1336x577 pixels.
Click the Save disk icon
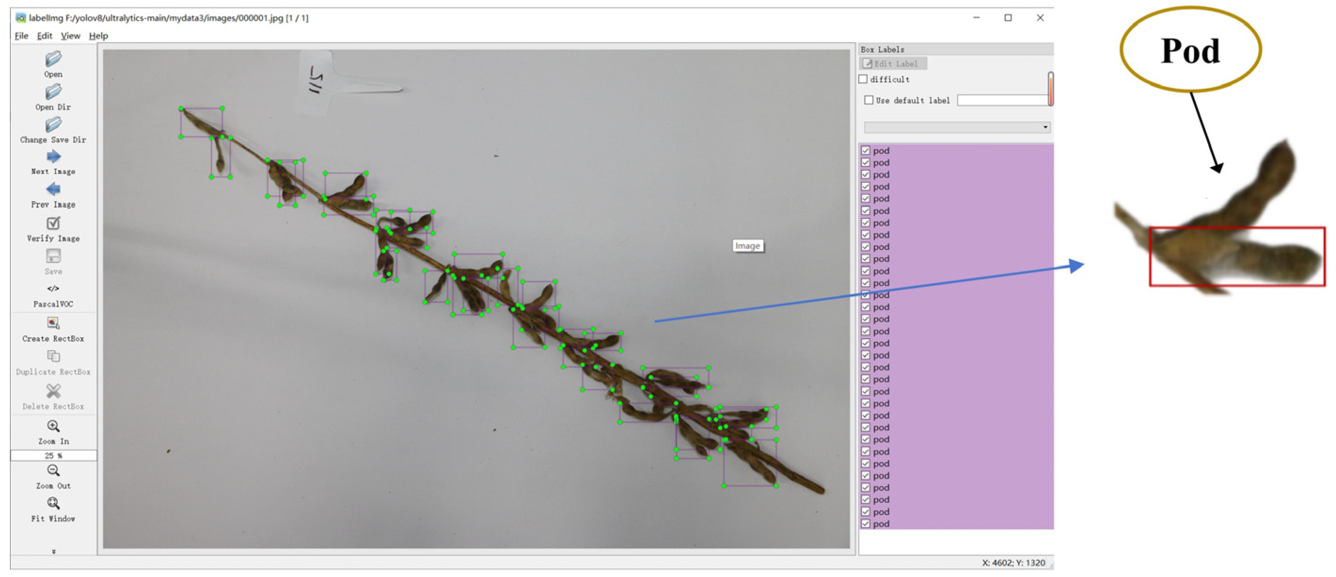click(53, 256)
